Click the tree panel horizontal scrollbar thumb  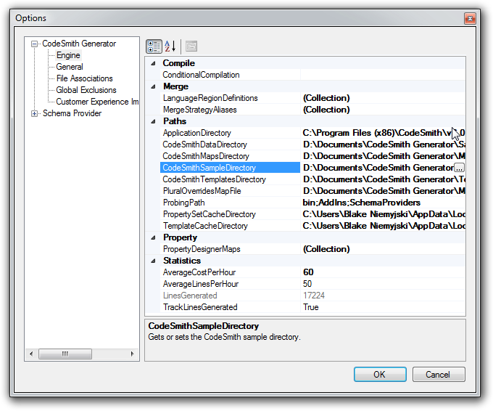65,354
